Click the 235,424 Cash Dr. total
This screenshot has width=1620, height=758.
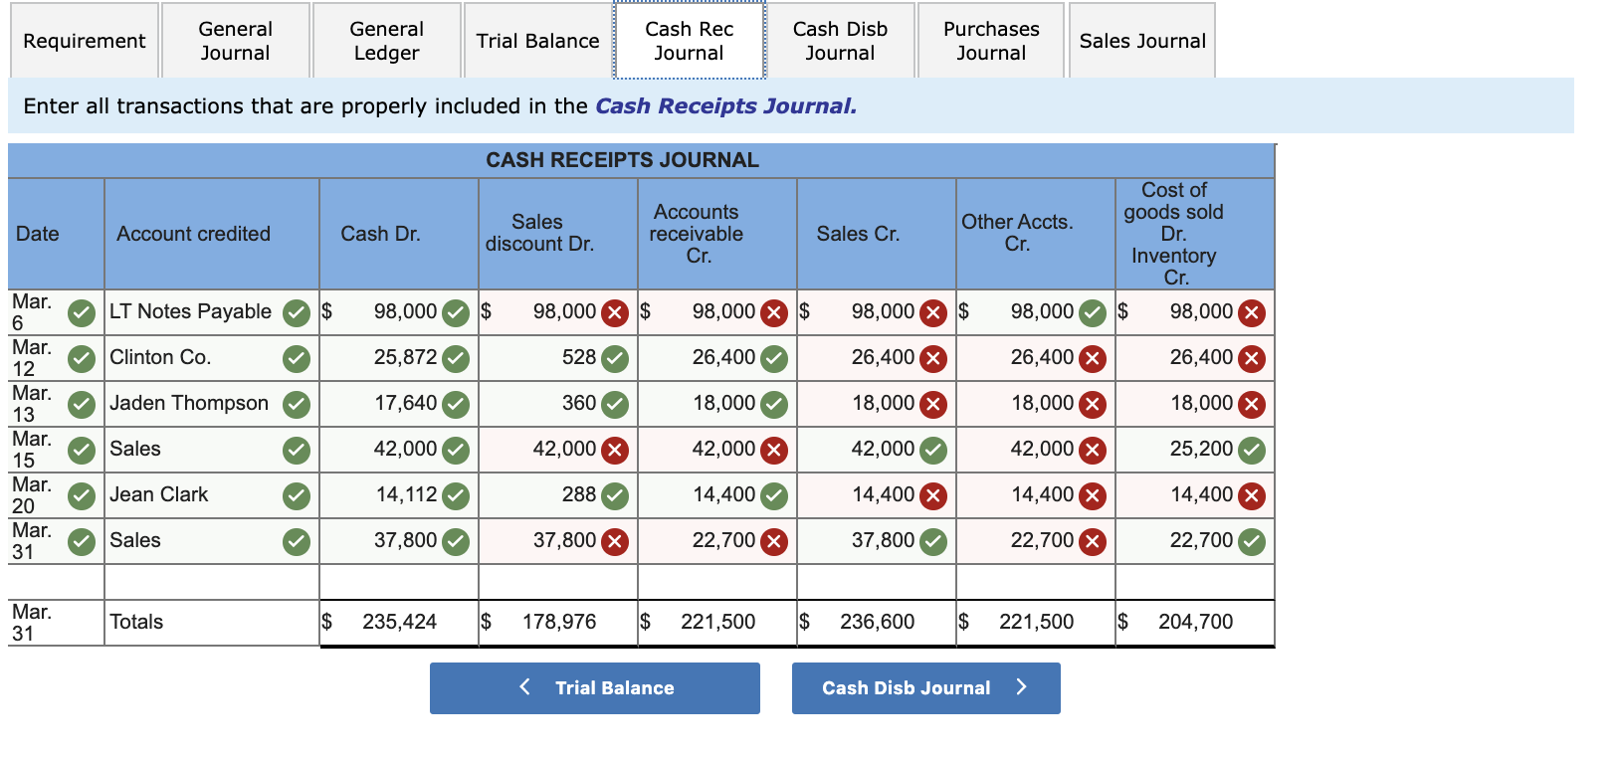(x=399, y=623)
